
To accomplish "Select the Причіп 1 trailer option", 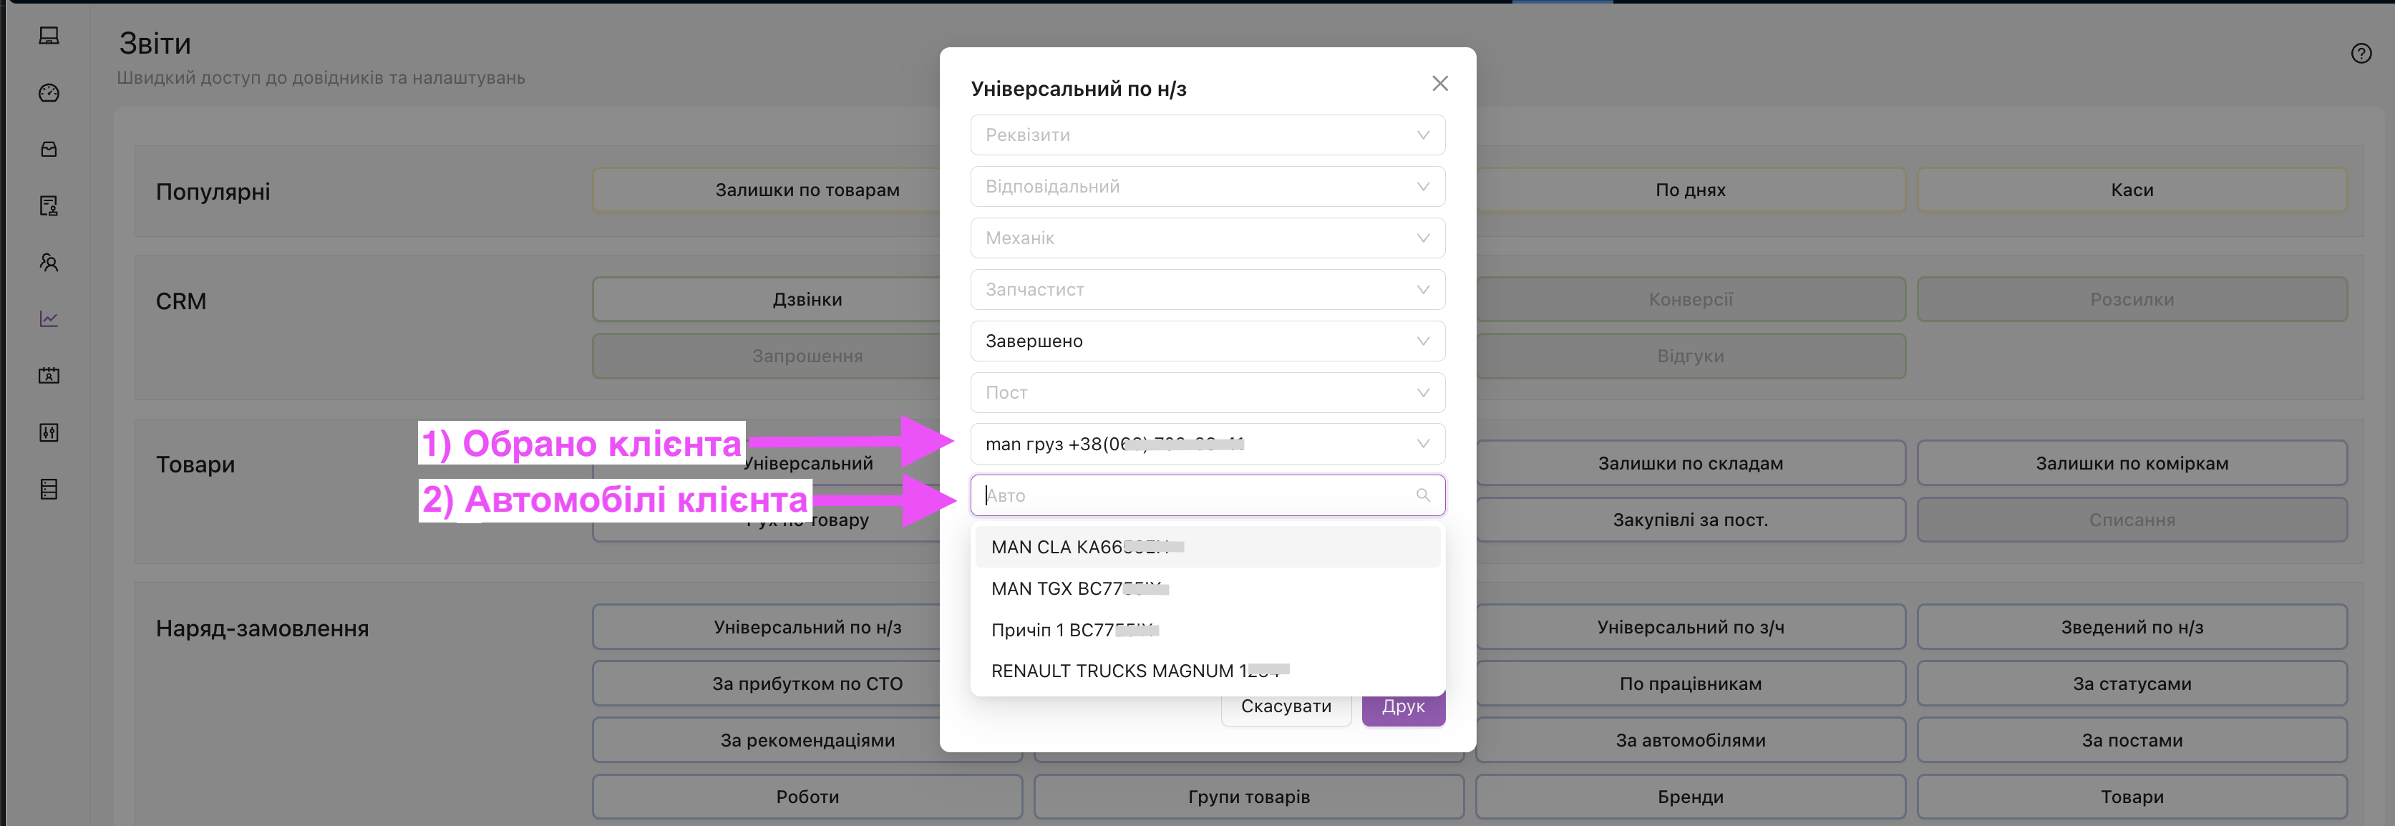I will [x=1207, y=630].
